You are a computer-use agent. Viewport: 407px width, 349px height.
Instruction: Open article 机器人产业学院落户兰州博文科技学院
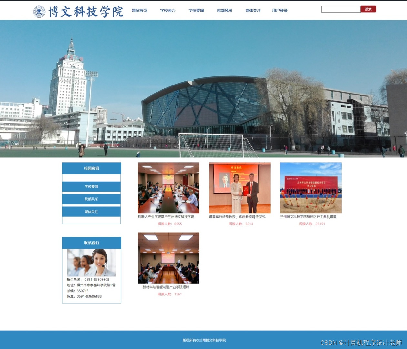tap(166, 217)
